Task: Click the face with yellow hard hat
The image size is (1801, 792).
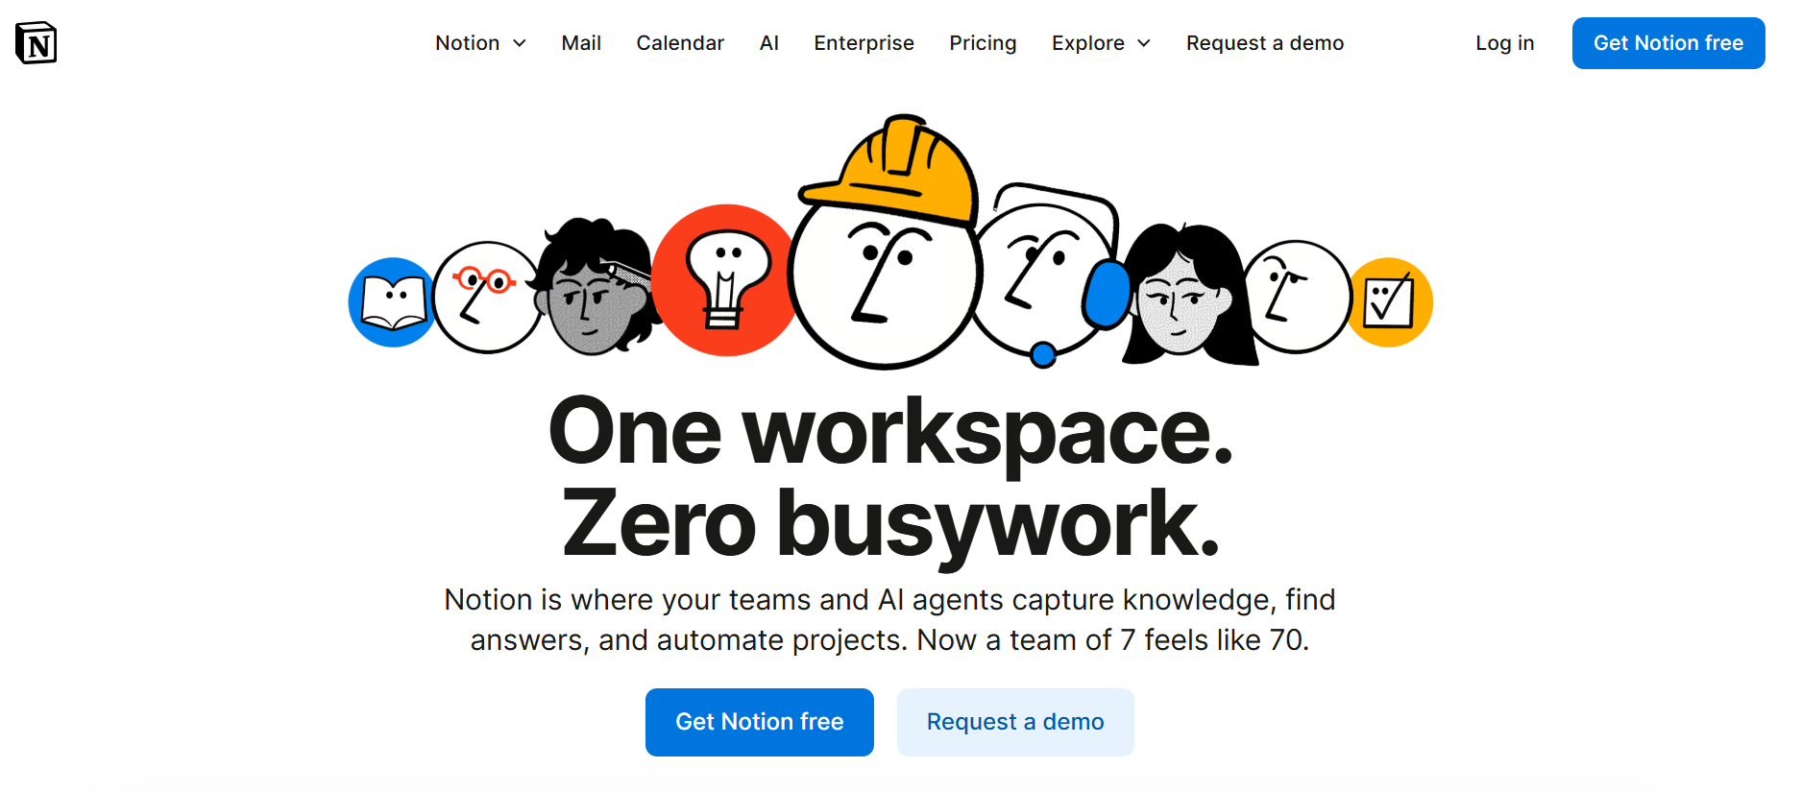Action: tap(885, 259)
